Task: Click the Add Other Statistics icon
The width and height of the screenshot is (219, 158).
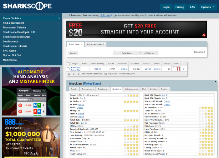Action: (79, 74)
